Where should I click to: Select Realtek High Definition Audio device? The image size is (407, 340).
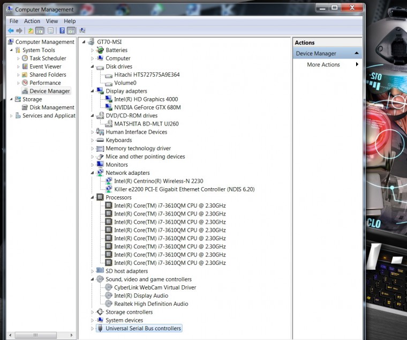[151, 304]
